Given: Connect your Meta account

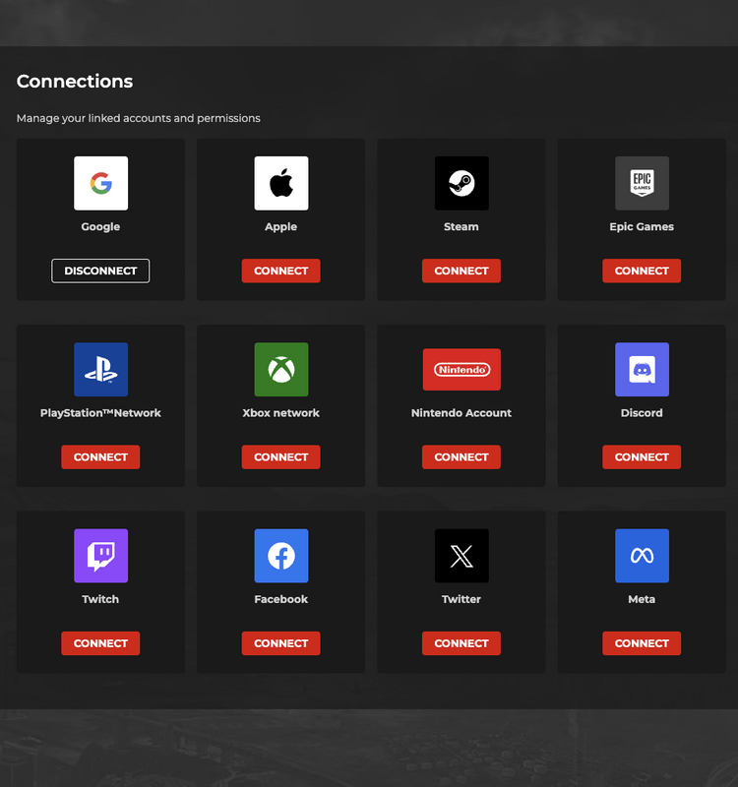Looking at the screenshot, I should click(642, 643).
